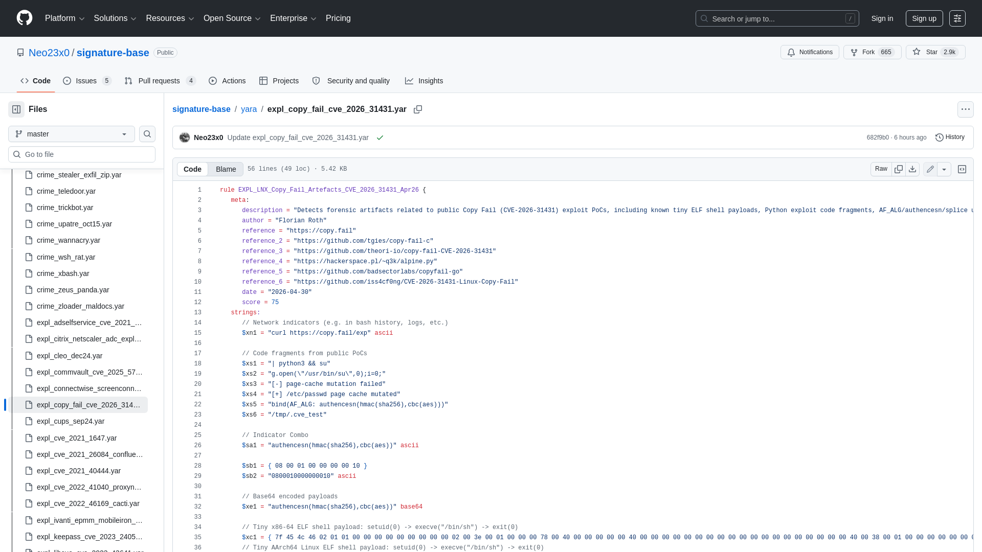
Task: Click the Notifications bell button
Action: tap(810, 52)
